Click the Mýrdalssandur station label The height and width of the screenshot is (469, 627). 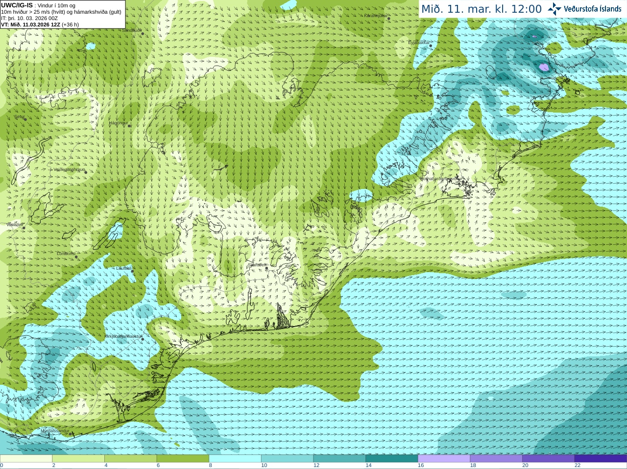click(x=55, y=431)
